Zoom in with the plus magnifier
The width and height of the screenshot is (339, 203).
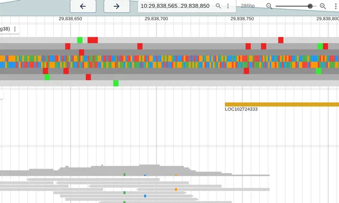pyautogui.click(x=323, y=6)
